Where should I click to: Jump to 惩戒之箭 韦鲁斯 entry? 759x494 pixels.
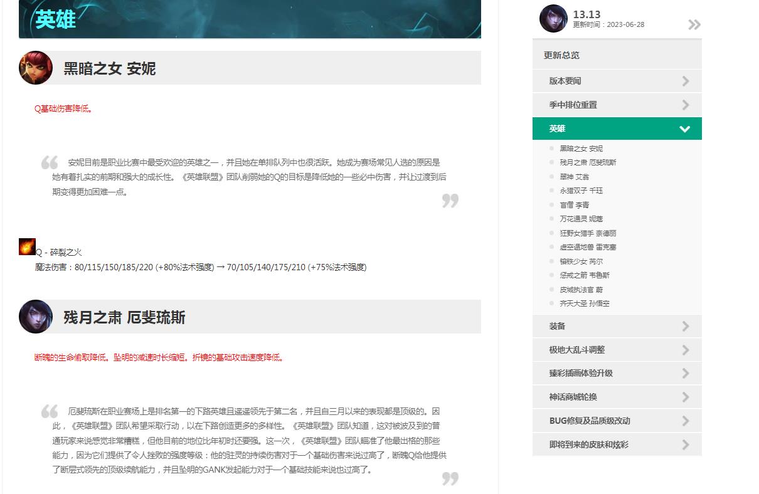pyautogui.click(x=585, y=275)
